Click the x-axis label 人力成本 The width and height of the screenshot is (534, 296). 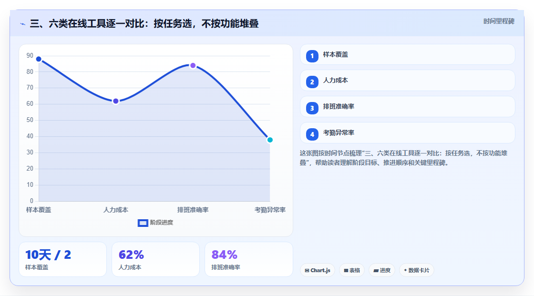pos(116,210)
